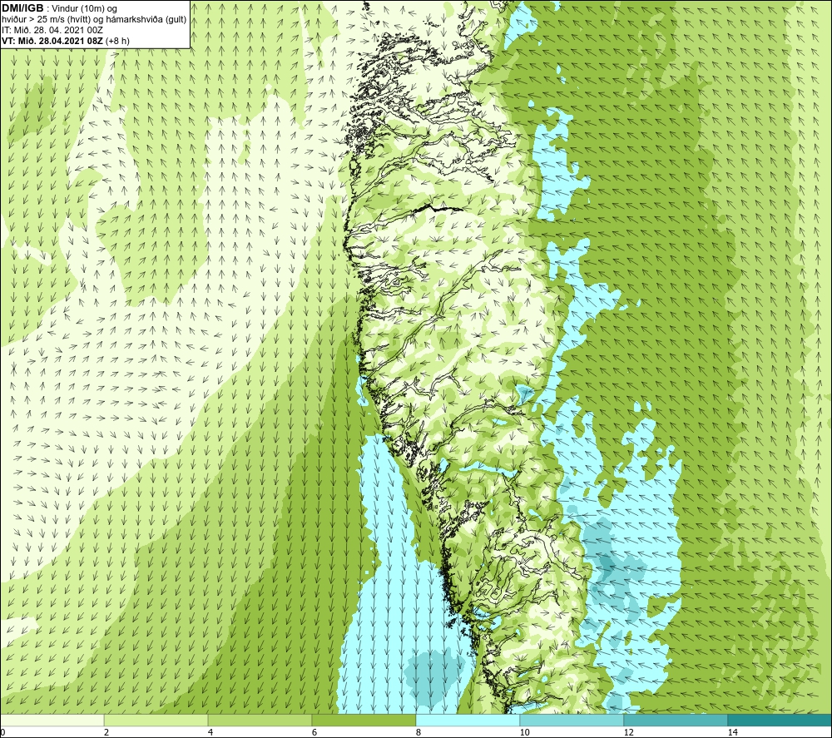
Task: Click the 6–8 m/s dark green swatch
Action: click(x=364, y=720)
